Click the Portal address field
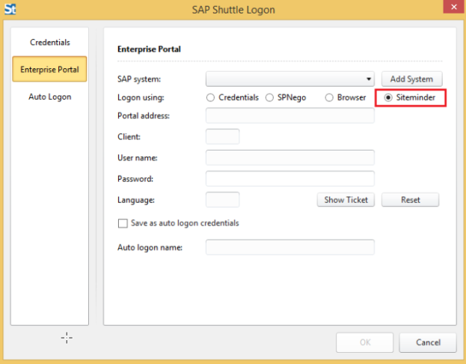This screenshot has width=466, height=364. 289,115
